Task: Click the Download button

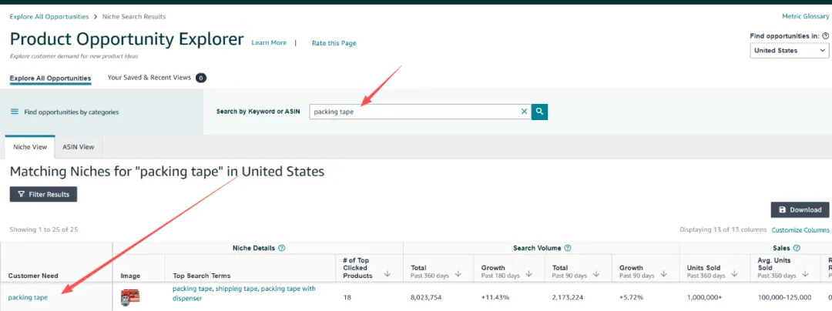Action: click(x=800, y=209)
